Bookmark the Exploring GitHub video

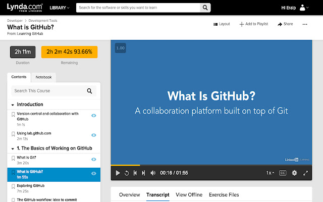13,186
